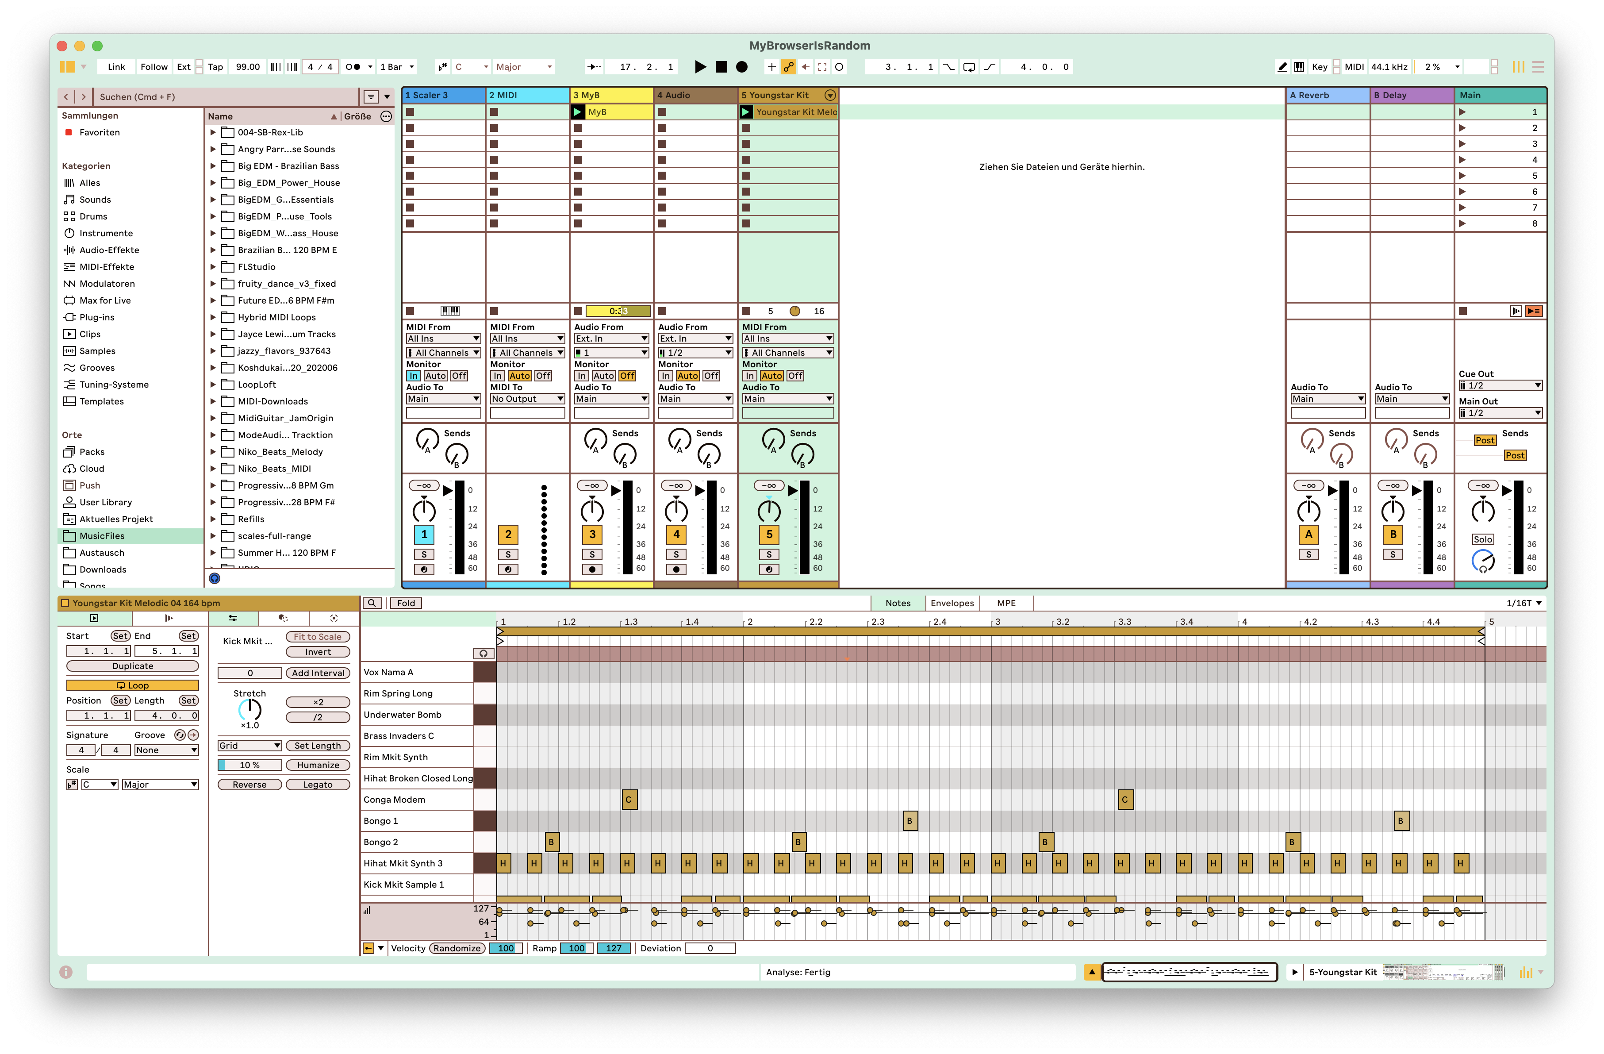Viewport: 1604px width, 1054px height.
Task: Select the Grooves category in browser
Action: tap(96, 368)
